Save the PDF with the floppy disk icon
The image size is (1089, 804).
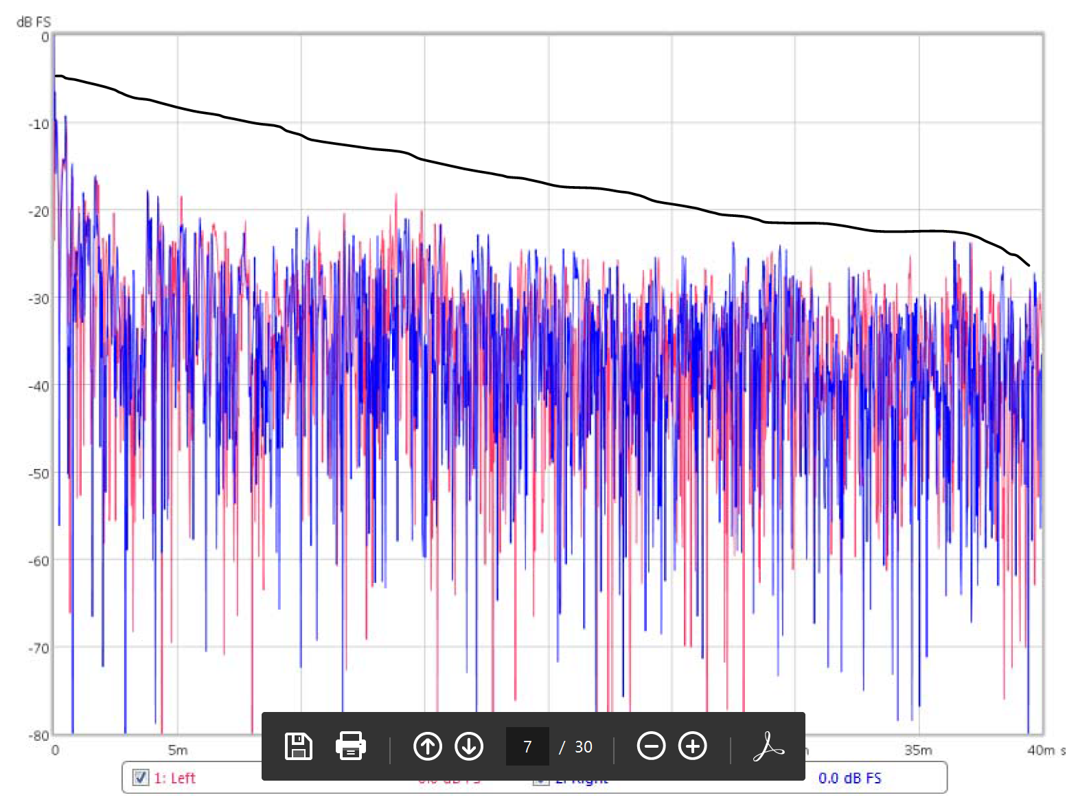pos(298,746)
